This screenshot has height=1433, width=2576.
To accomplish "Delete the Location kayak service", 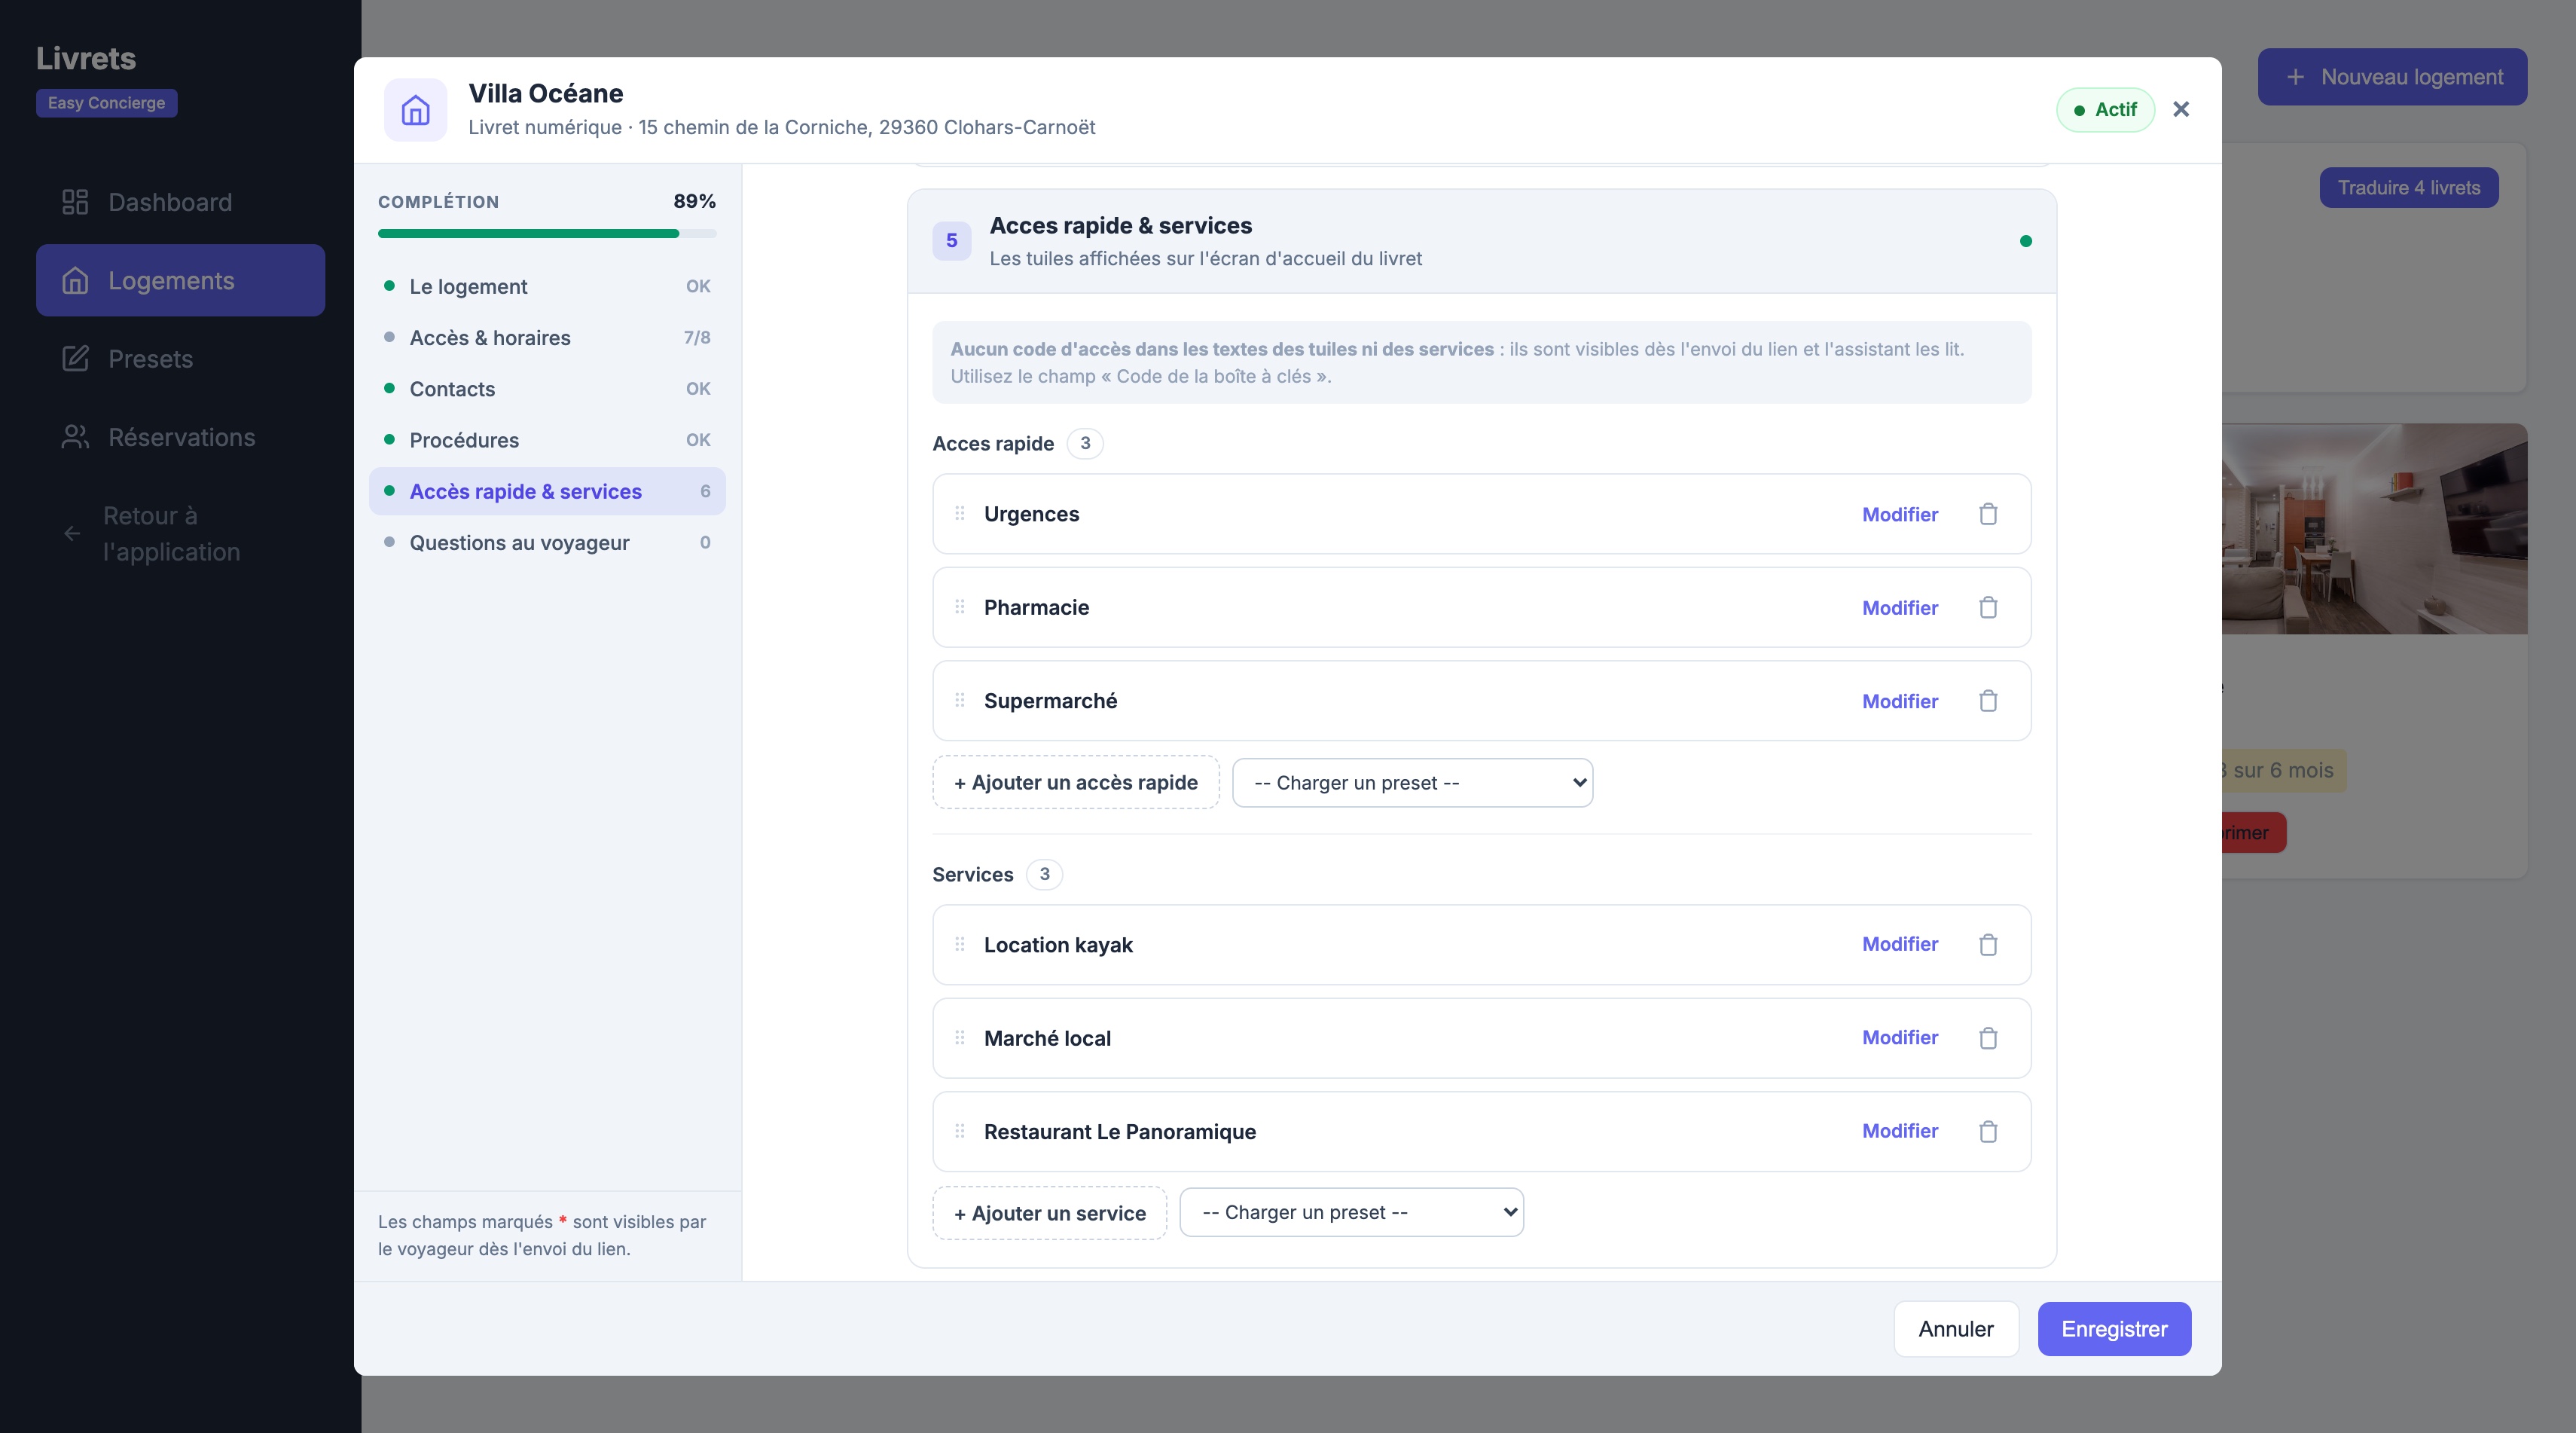I will [1988, 944].
